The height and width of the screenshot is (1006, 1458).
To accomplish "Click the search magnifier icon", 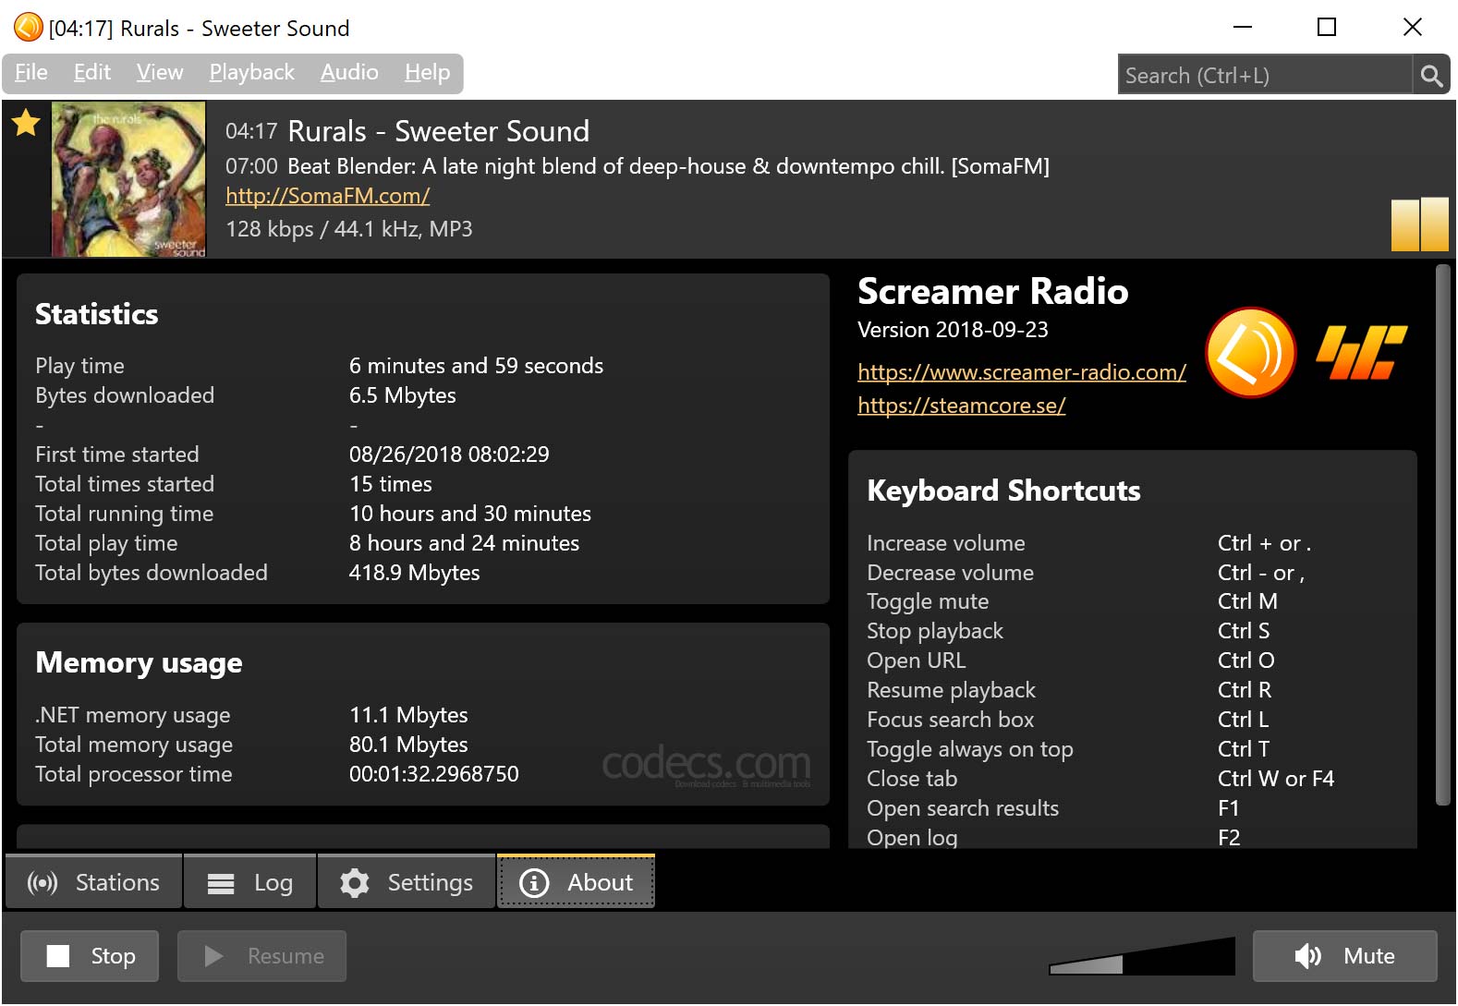I will (x=1431, y=76).
